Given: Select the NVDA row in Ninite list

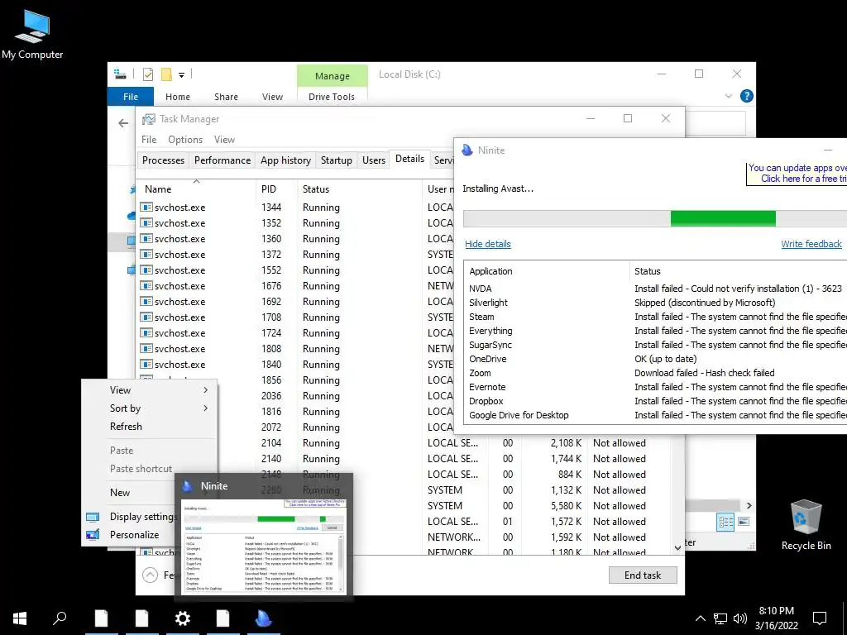Looking at the screenshot, I should 655,289.
